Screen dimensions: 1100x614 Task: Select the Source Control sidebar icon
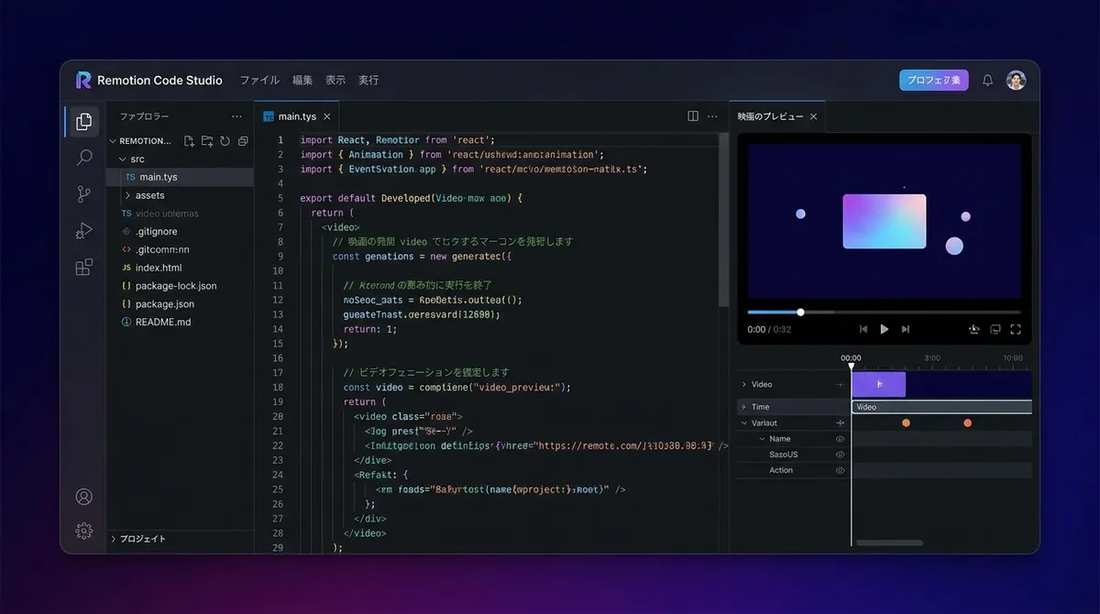83,194
